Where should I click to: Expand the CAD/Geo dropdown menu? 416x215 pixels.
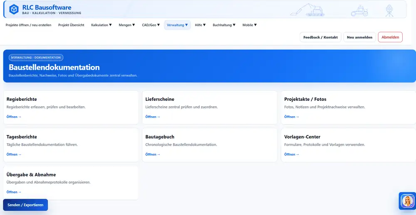[151, 25]
